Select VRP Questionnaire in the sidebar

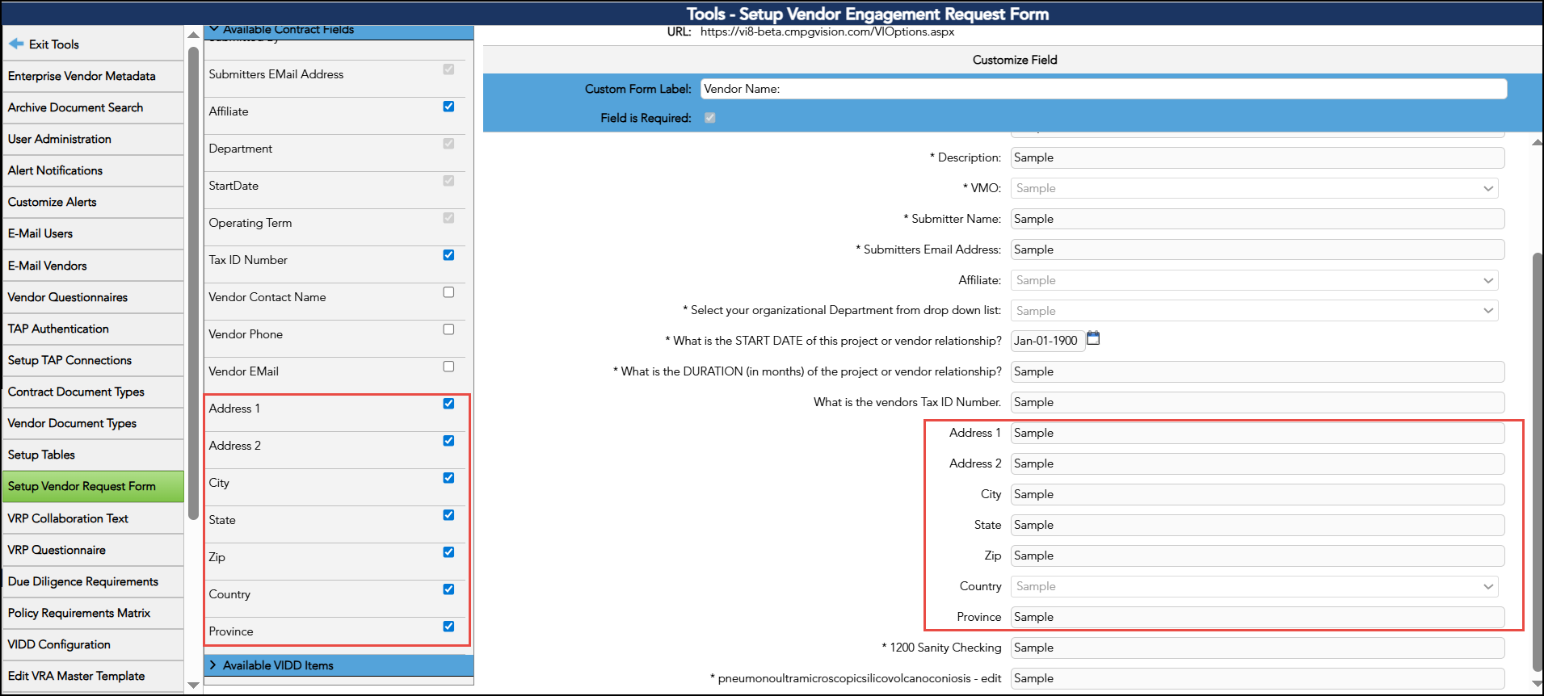coord(57,550)
